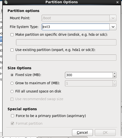Select Fill all unused space on disk
This screenshot has width=122, height=138.
coord(12,91)
